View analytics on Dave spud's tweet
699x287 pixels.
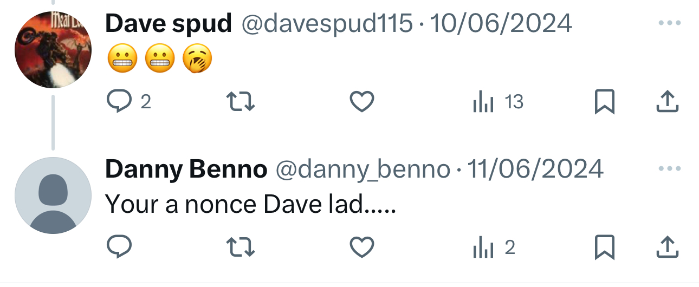point(483,102)
